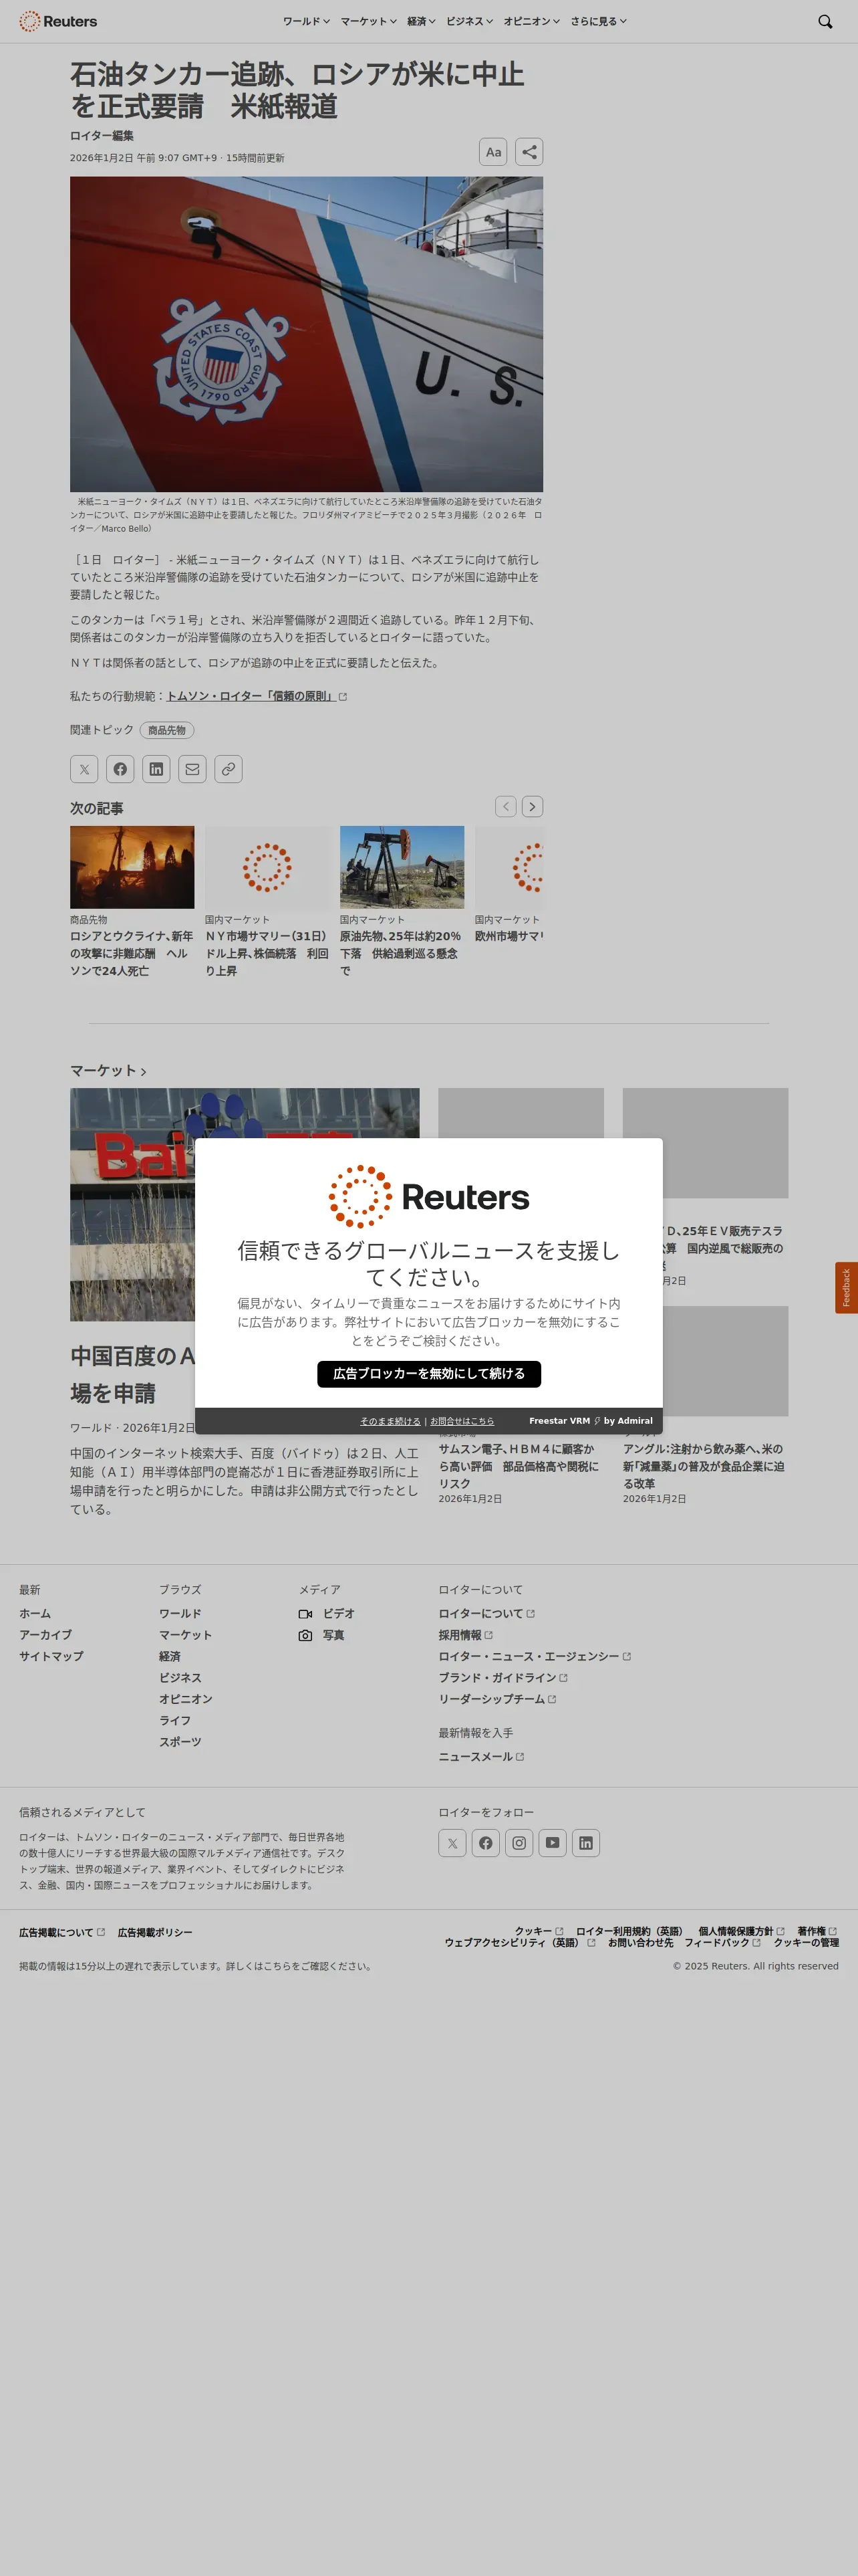
Task: Expand the 経済 navigation menu
Action: pos(422,21)
